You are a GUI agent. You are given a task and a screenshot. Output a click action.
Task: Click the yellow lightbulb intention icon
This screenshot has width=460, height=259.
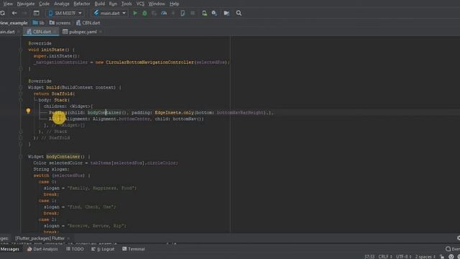pyautogui.click(x=28, y=111)
